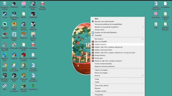The height and width of the screenshot is (96, 172).
Task: Select the Microsoft Edge desktop shortcut
Action: [x=5, y=57]
